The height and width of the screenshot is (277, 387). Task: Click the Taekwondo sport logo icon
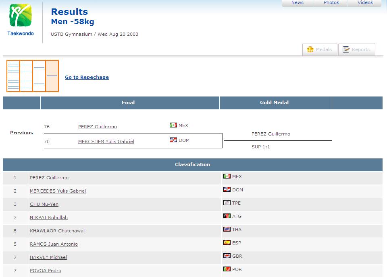pyautogui.click(x=20, y=16)
